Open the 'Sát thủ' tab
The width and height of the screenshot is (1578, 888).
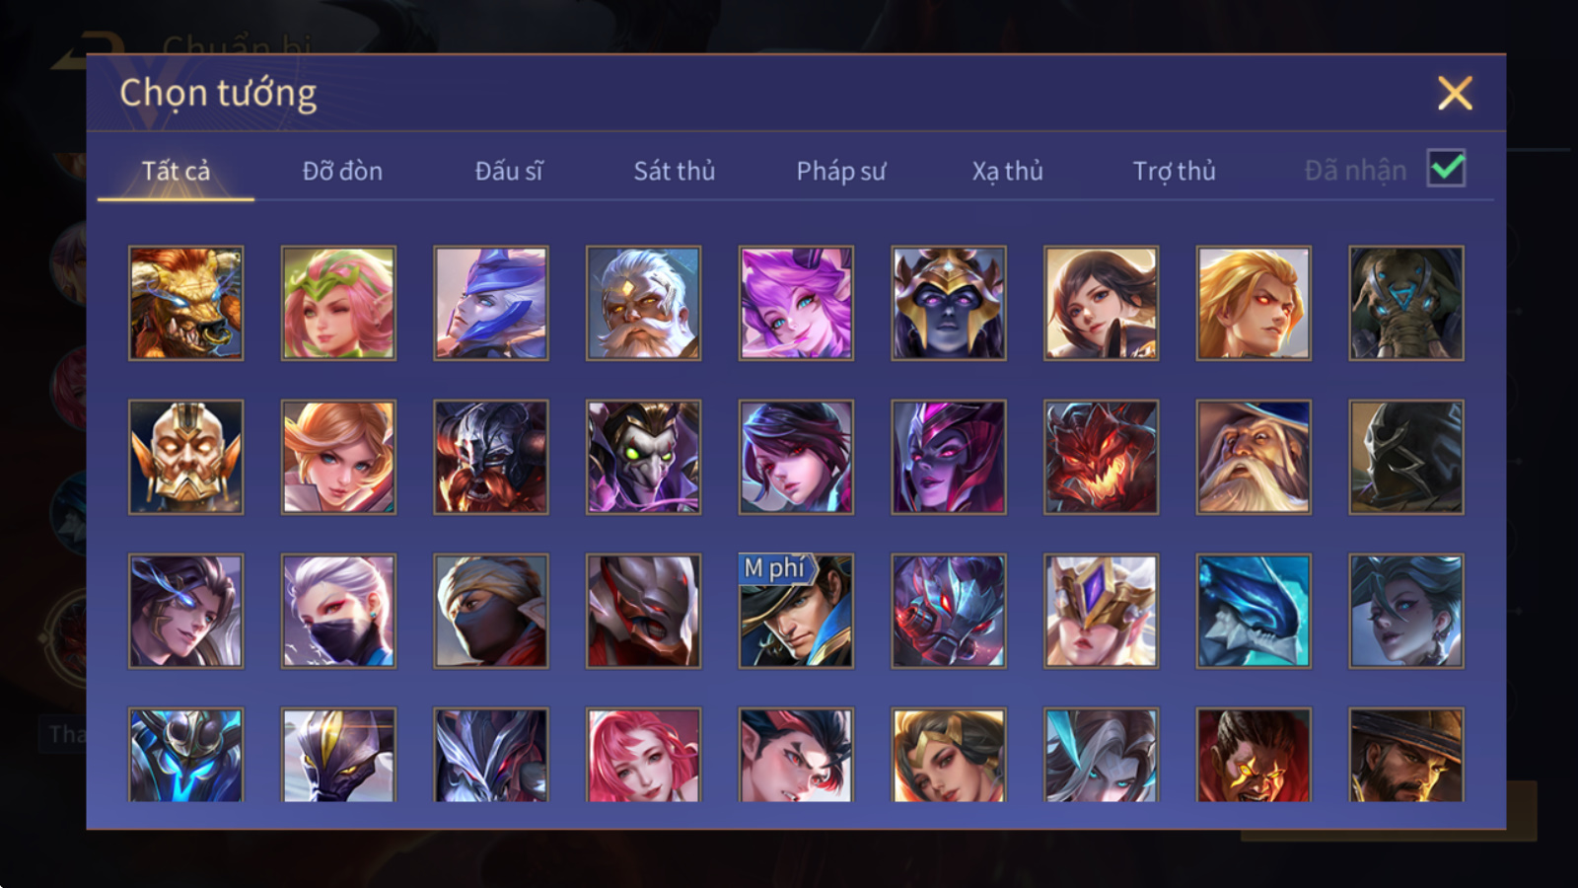click(x=675, y=171)
